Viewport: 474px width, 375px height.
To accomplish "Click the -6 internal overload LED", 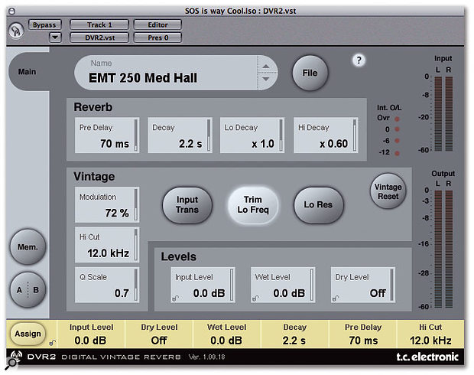I will point(397,141).
